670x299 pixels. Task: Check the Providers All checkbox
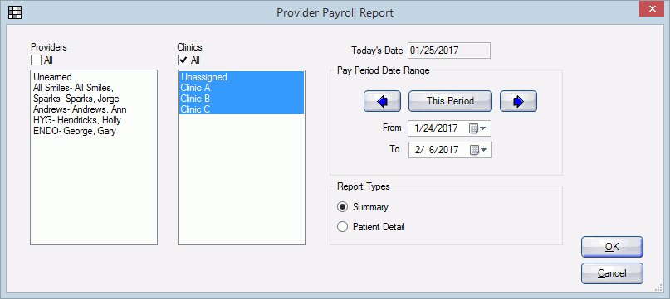coord(37,60)
